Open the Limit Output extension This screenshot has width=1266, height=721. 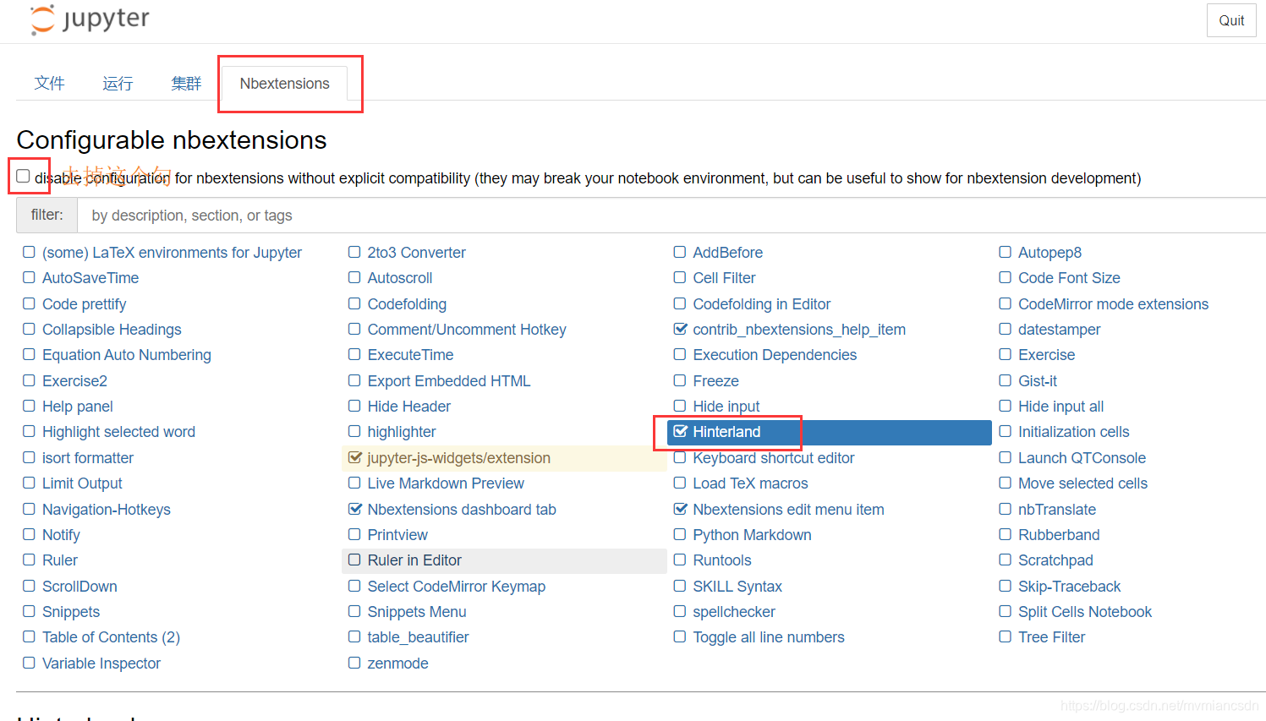point(82,483)
